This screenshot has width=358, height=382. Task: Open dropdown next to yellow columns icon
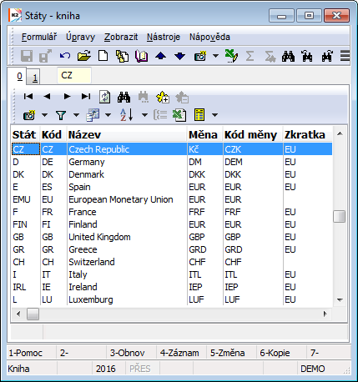tap(214, 115)
